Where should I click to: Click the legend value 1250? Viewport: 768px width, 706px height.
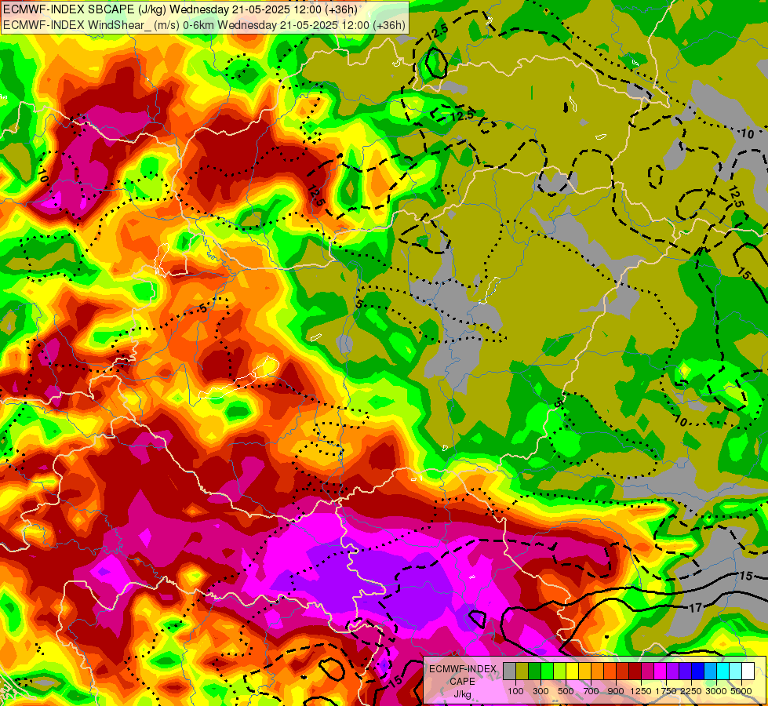click(x=641, y=691)
